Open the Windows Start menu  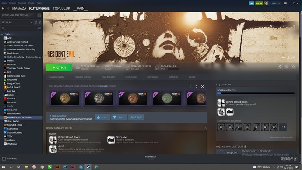coord(4,167)
